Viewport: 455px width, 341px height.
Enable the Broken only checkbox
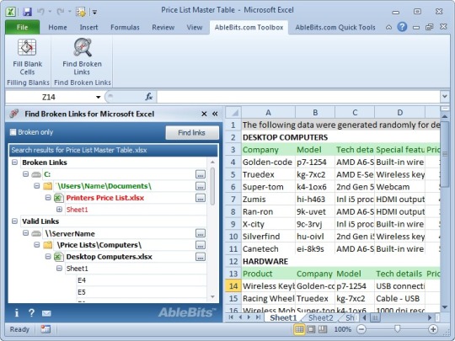13,132
